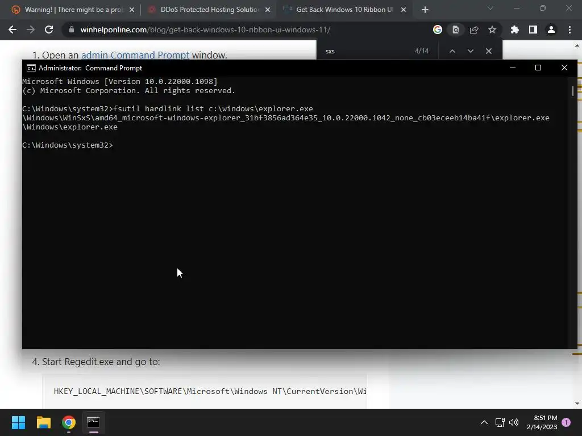Viewport: 582px width, 436px height.
Task: Click the Command Prompt vertical scrollbar thumb
Action: (x=573, y=91)
